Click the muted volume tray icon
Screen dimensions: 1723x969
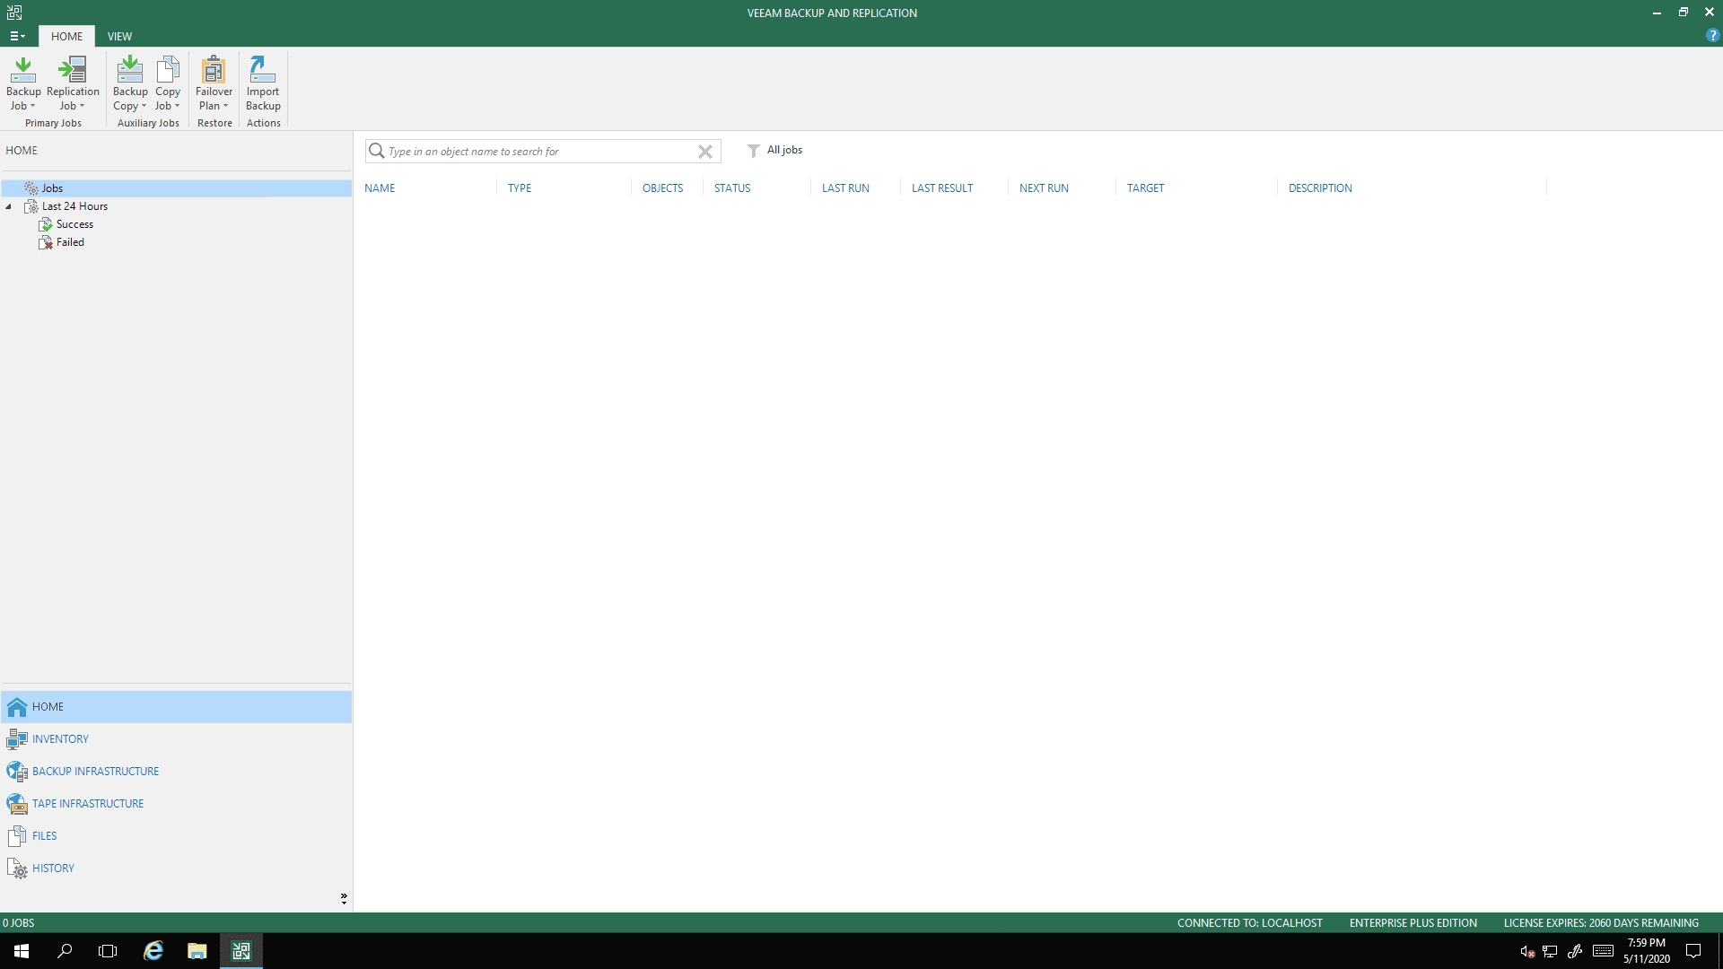(1526, 952)
